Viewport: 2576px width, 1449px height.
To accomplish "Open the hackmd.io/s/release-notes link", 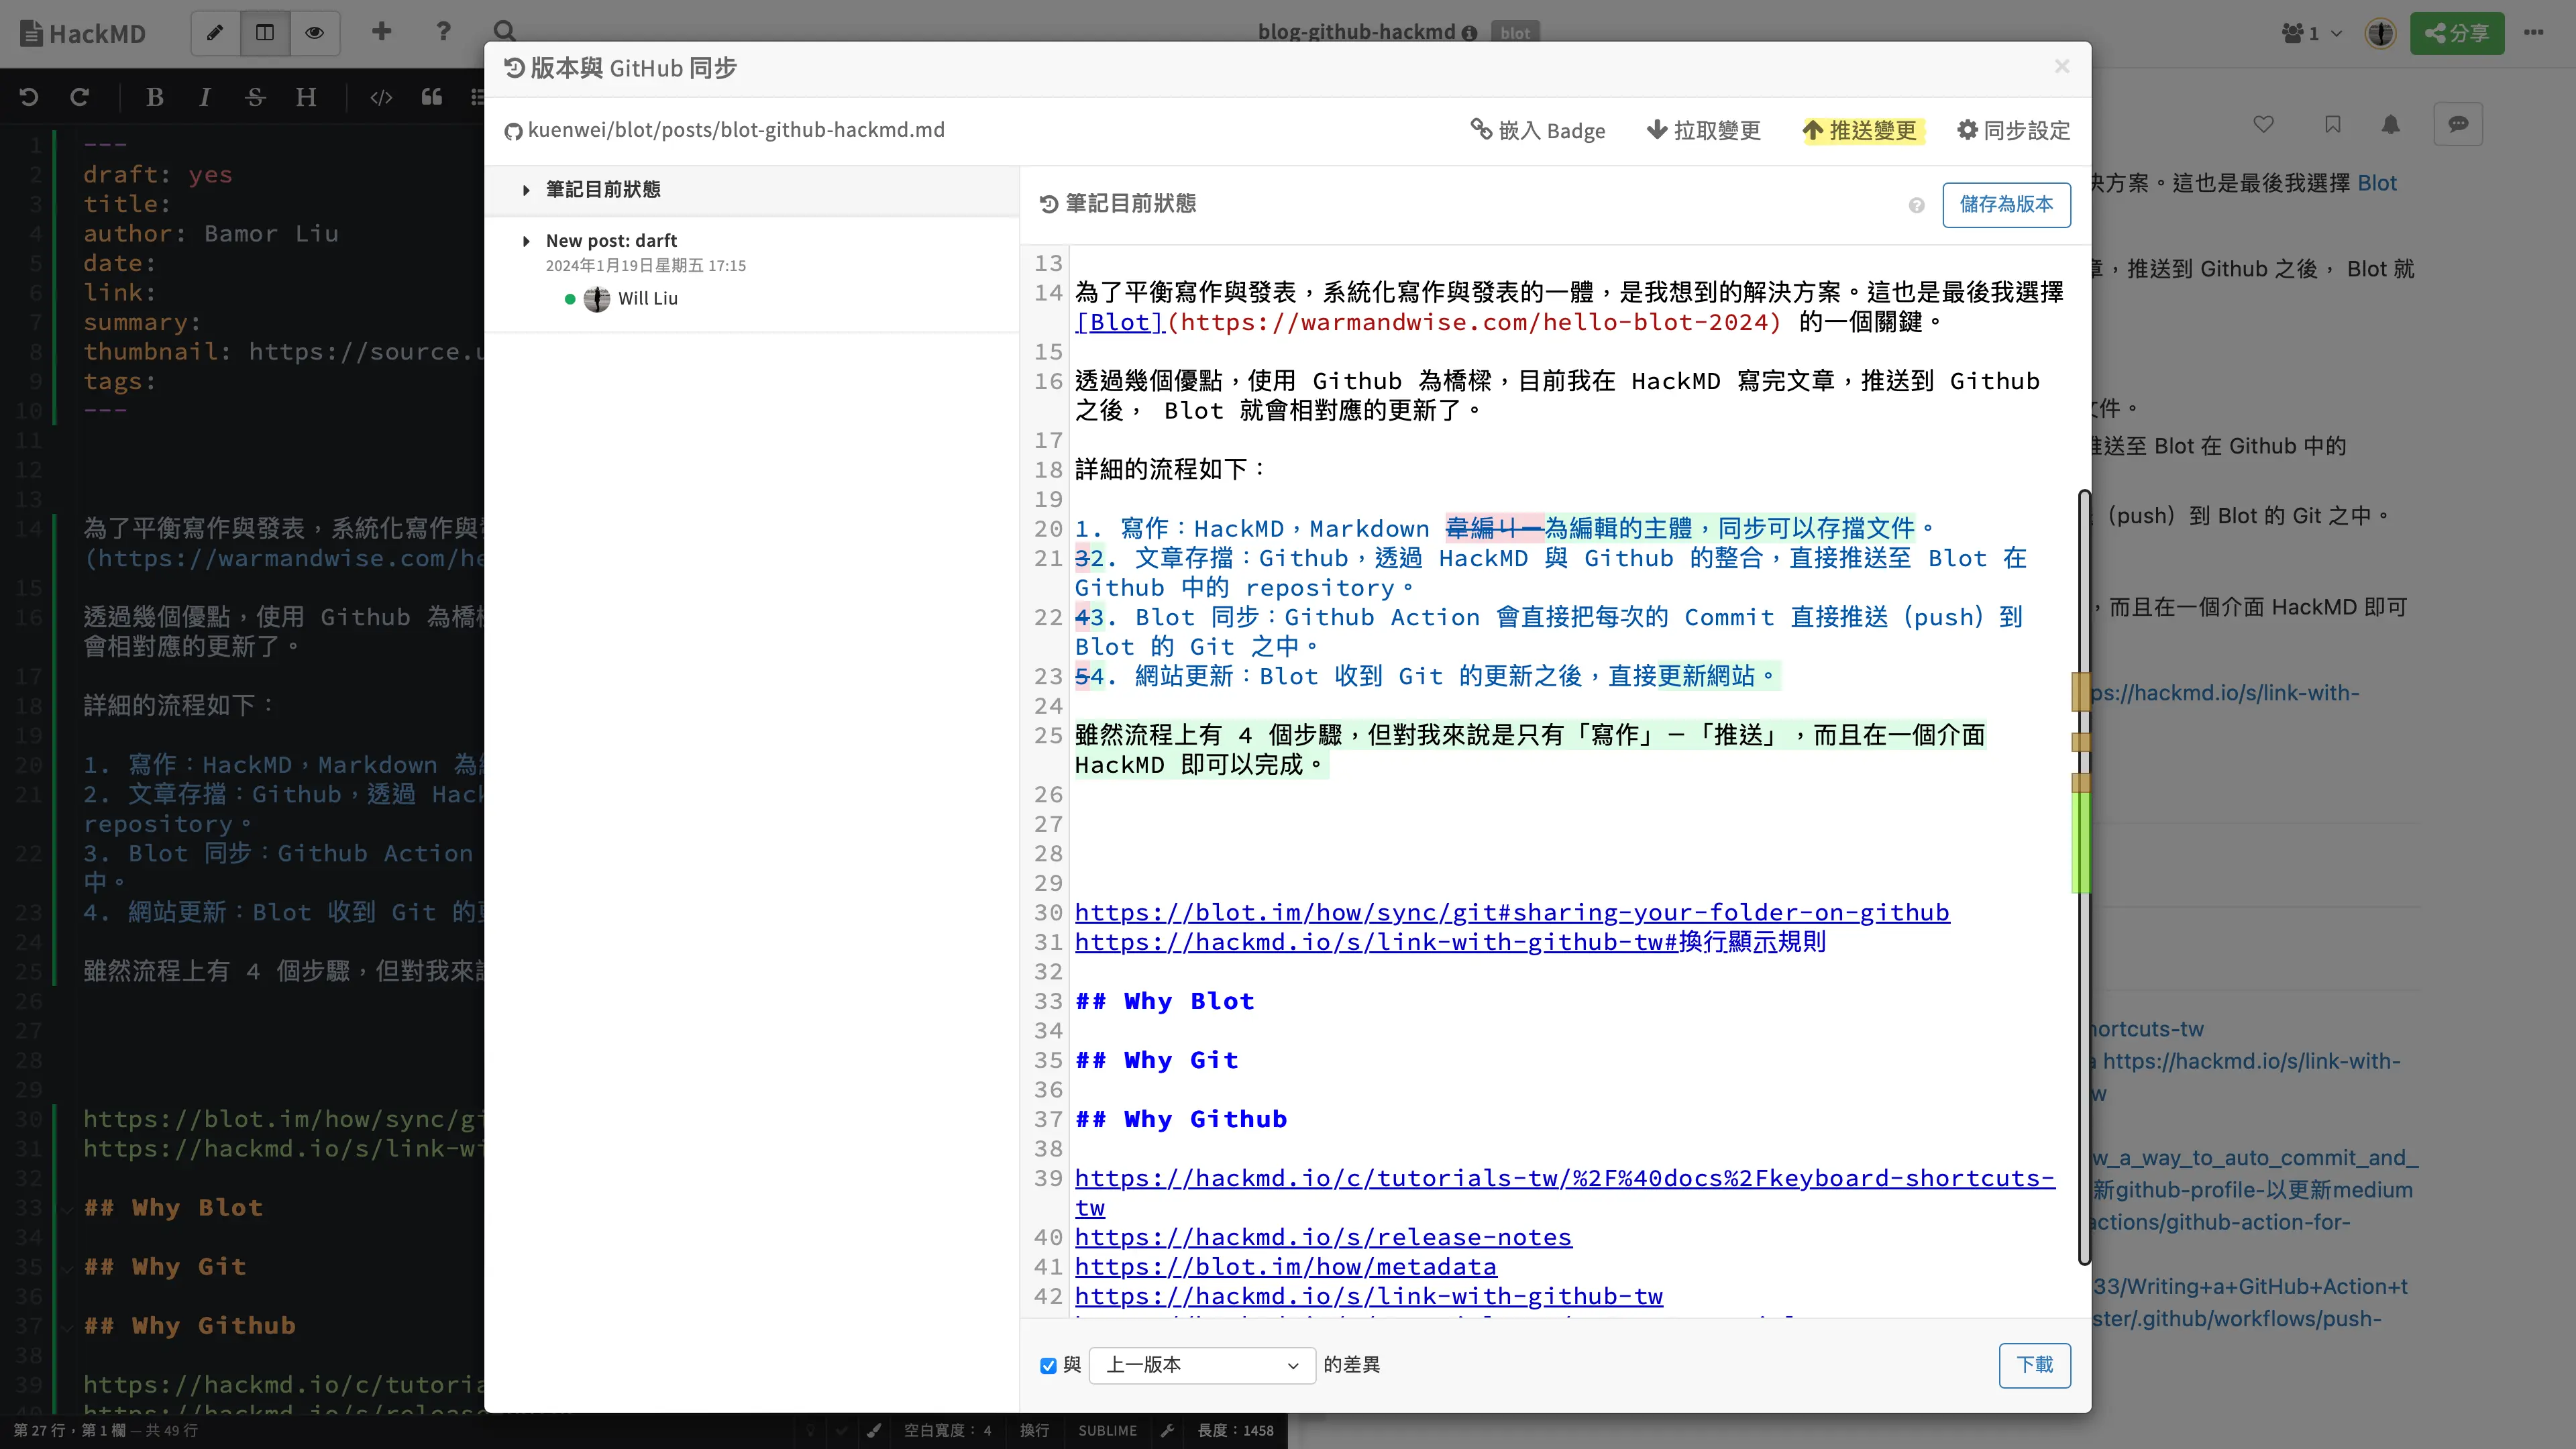I will coord(1323,1238).
